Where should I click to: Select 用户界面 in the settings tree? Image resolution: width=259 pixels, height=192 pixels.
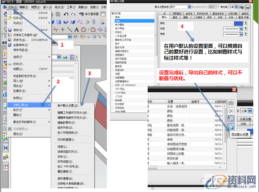[120, 29]
